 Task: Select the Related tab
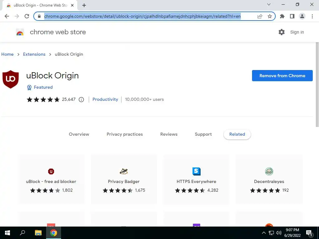pyautogui.click(x=237, y=134)
